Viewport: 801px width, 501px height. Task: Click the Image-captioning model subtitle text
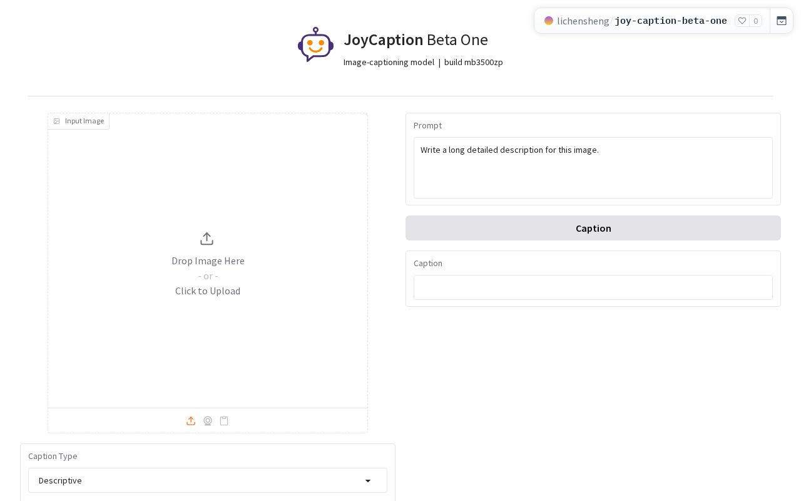pos(389,62)
